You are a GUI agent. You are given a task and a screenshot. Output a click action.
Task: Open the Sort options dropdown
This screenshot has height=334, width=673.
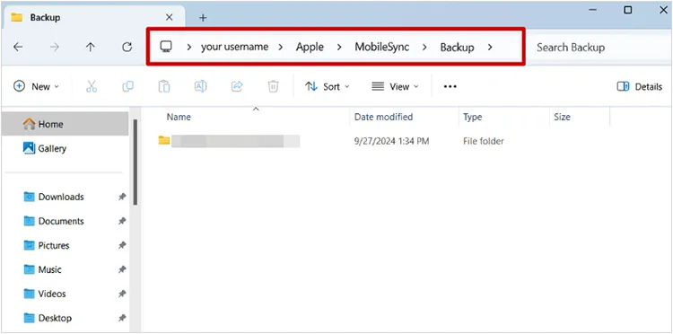click(x=327, y=86)
